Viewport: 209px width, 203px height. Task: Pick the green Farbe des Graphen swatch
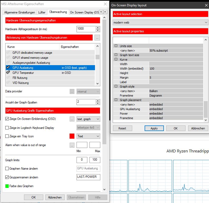point(7,186)
